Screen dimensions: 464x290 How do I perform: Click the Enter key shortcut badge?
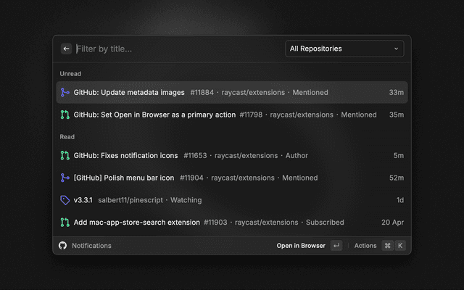(x=336, y=246)
